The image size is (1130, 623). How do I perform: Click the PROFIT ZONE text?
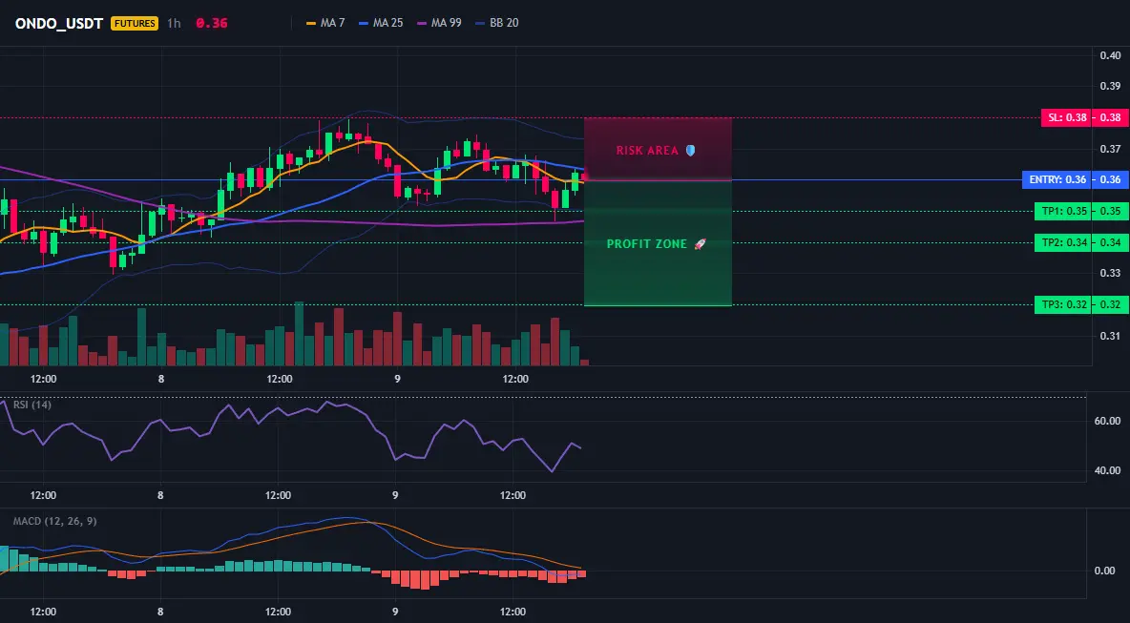(x=647, y=244)
